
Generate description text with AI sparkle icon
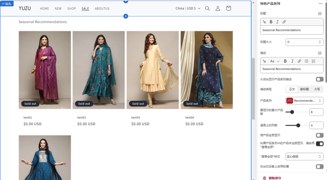(264, 61)
